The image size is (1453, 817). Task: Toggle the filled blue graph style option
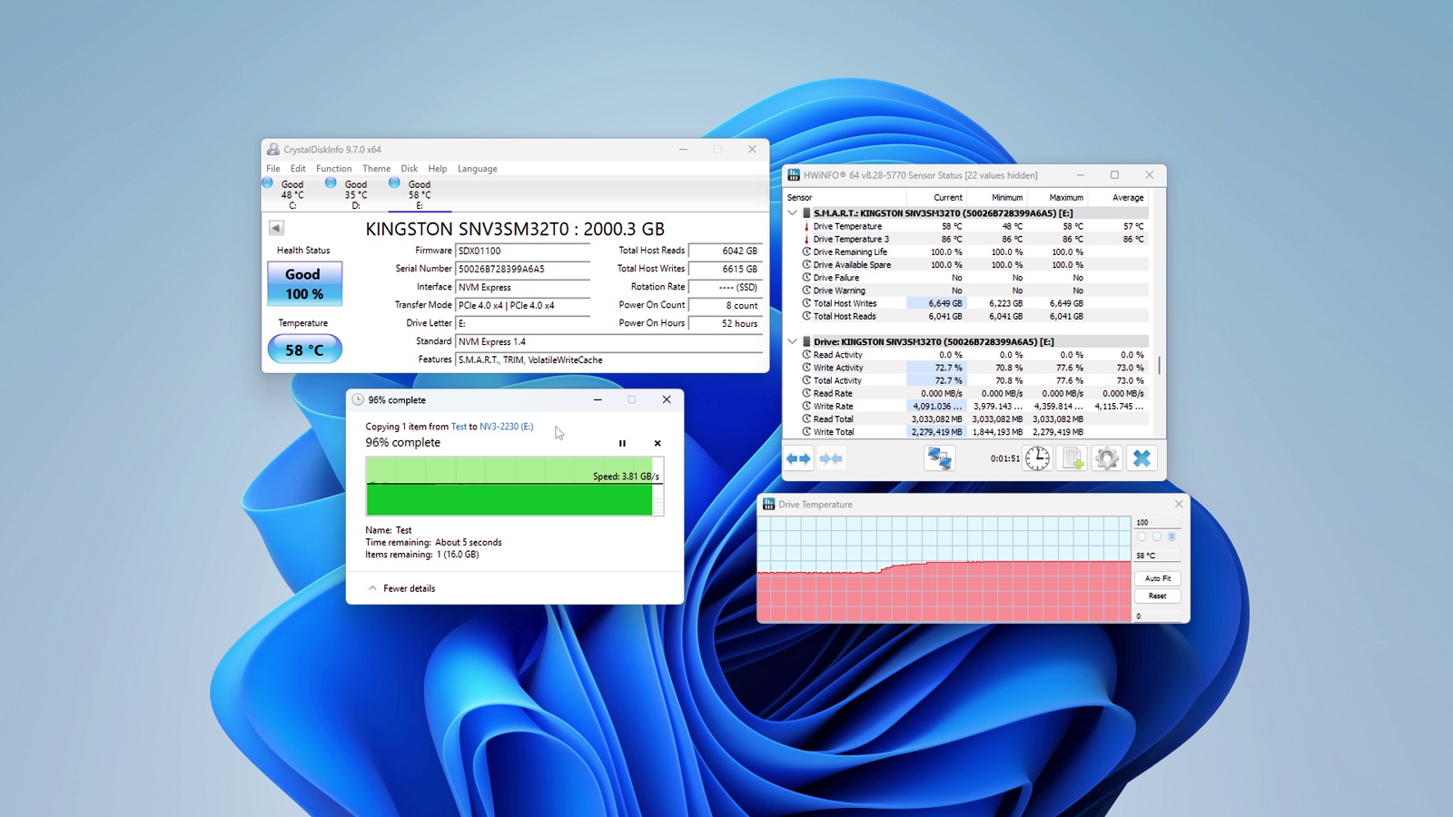(1171, 536)
